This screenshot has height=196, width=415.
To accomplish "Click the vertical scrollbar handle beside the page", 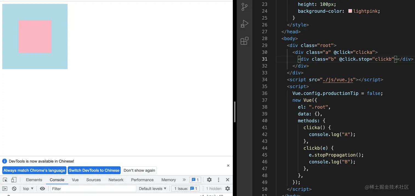I will [x=235, y=112].
